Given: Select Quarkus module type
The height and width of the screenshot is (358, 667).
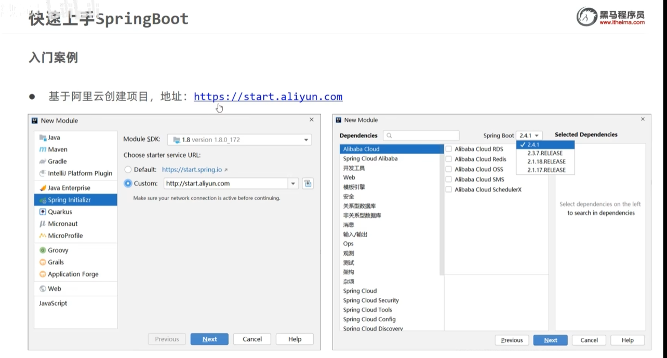Looking at the screenshot, I should [x=76, y=212].
